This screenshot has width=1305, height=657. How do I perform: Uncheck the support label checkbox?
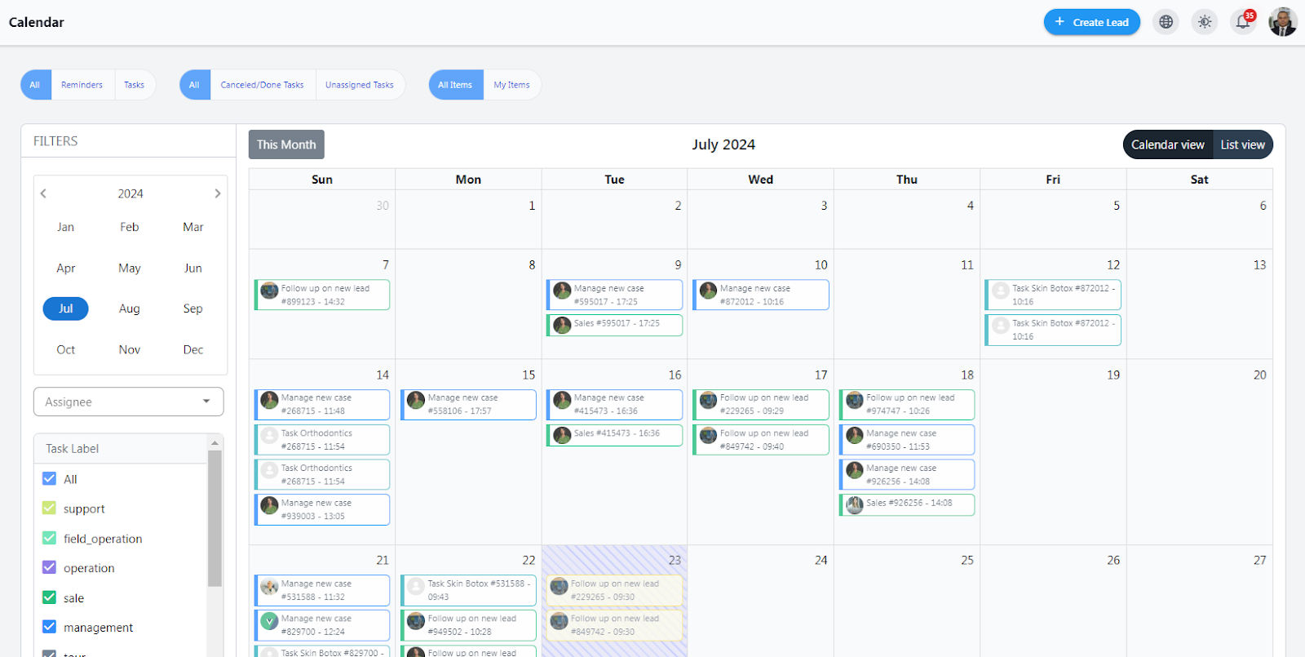49,508
